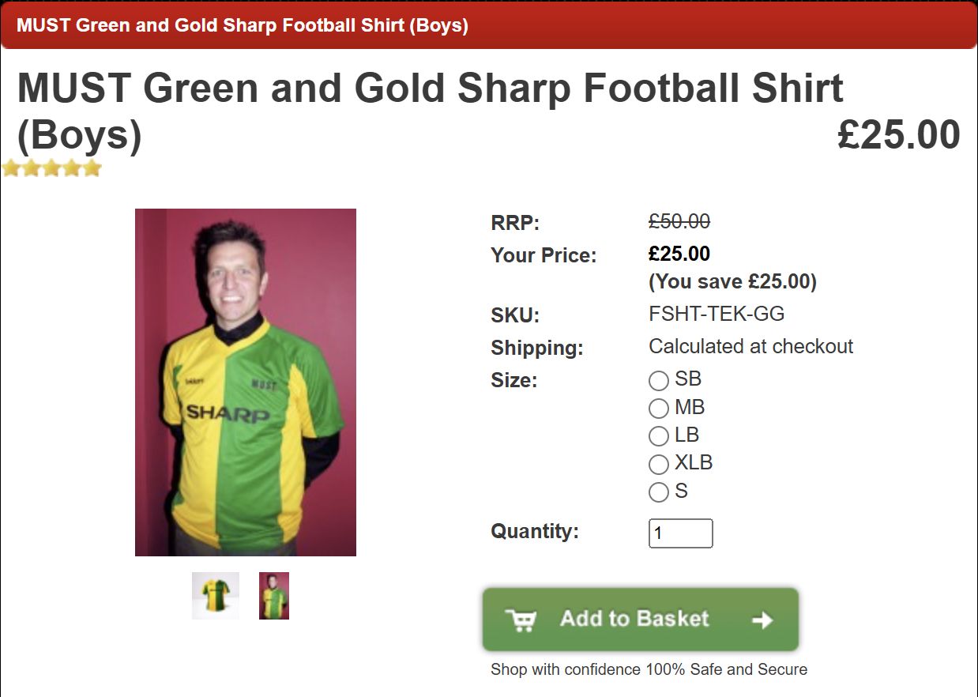978x697 pixels.
Task: Click the shopping cart icon on the basket button
Action: 521,620
